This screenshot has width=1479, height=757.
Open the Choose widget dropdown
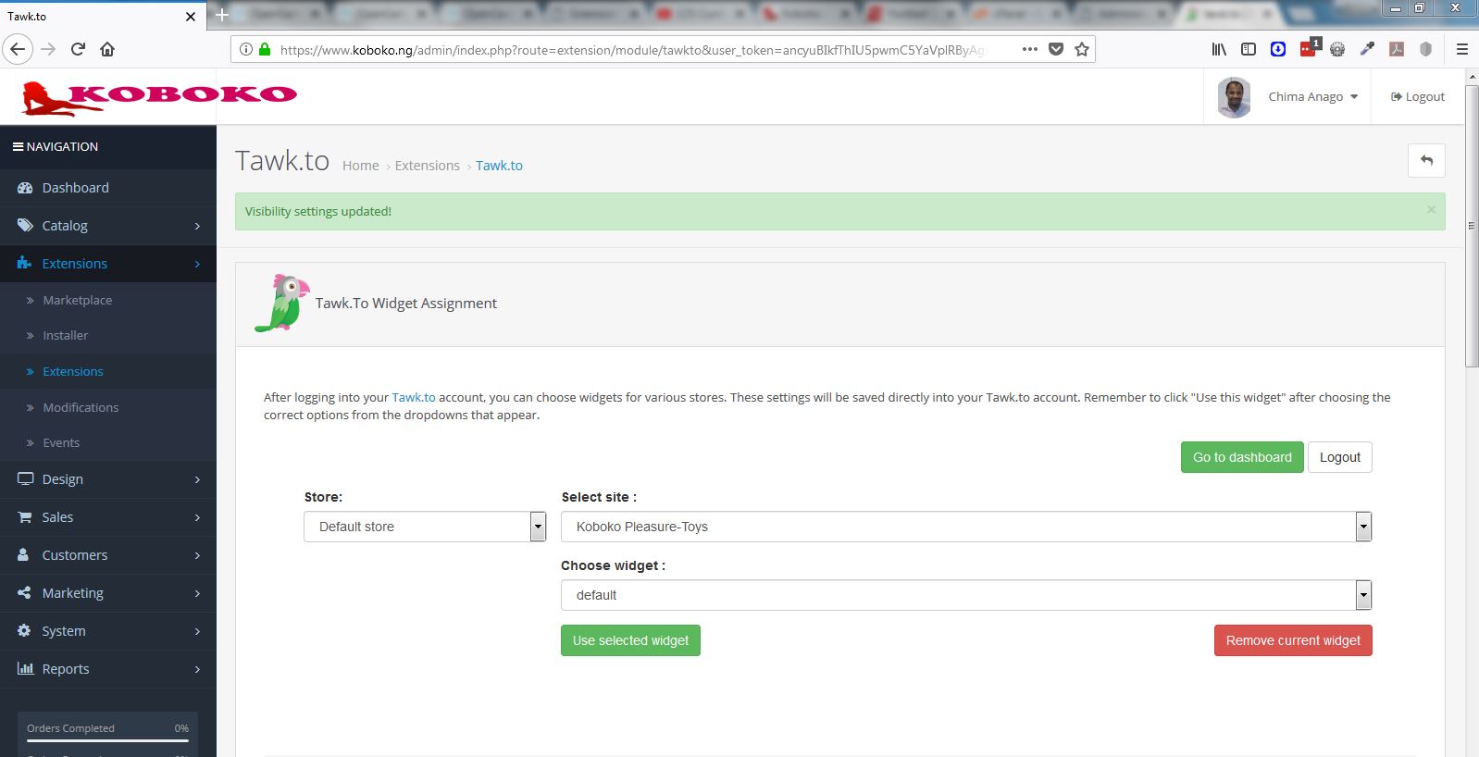[966, 595]
